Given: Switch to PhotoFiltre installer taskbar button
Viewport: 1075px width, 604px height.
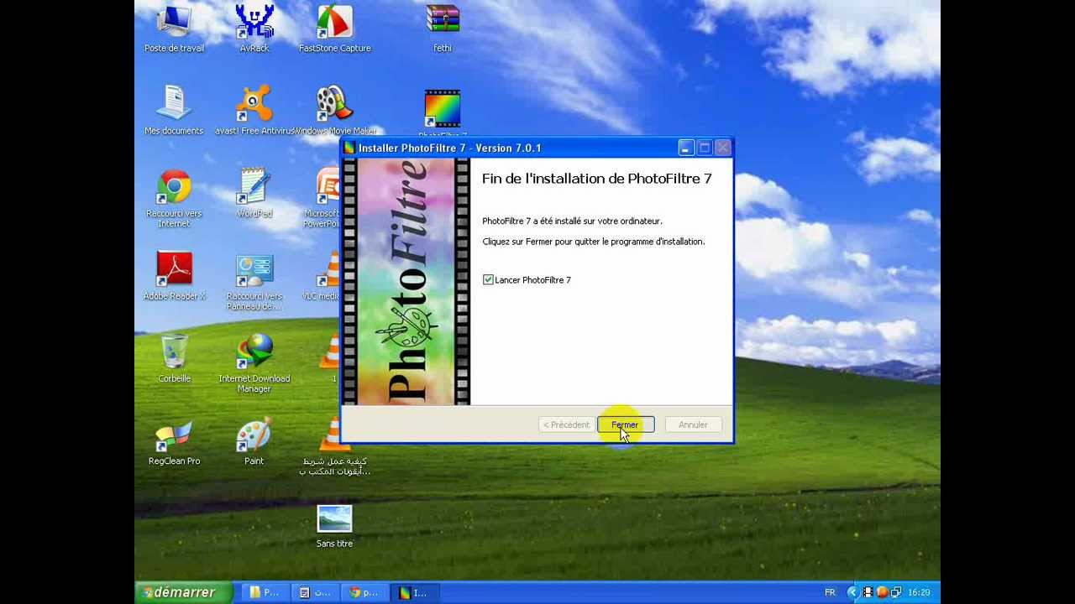Looking at the screenshot, I should [x=415, y=592].
